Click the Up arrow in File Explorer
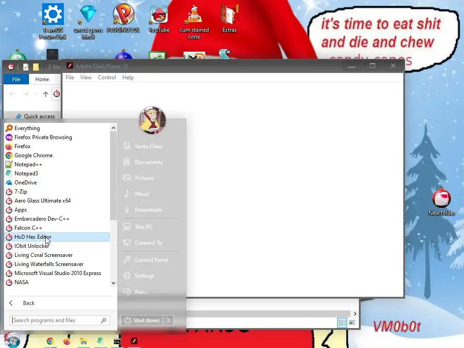The width and height of the screenshot is (464, 348). tap(46, 94)
